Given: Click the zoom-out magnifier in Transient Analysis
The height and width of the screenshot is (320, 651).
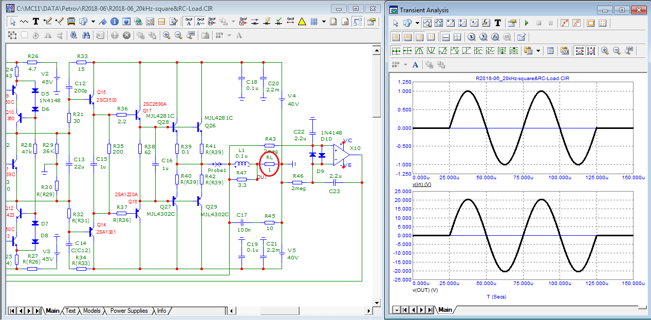Looking at the screenshot, I should pyautogui.click(x=617, y=50).
